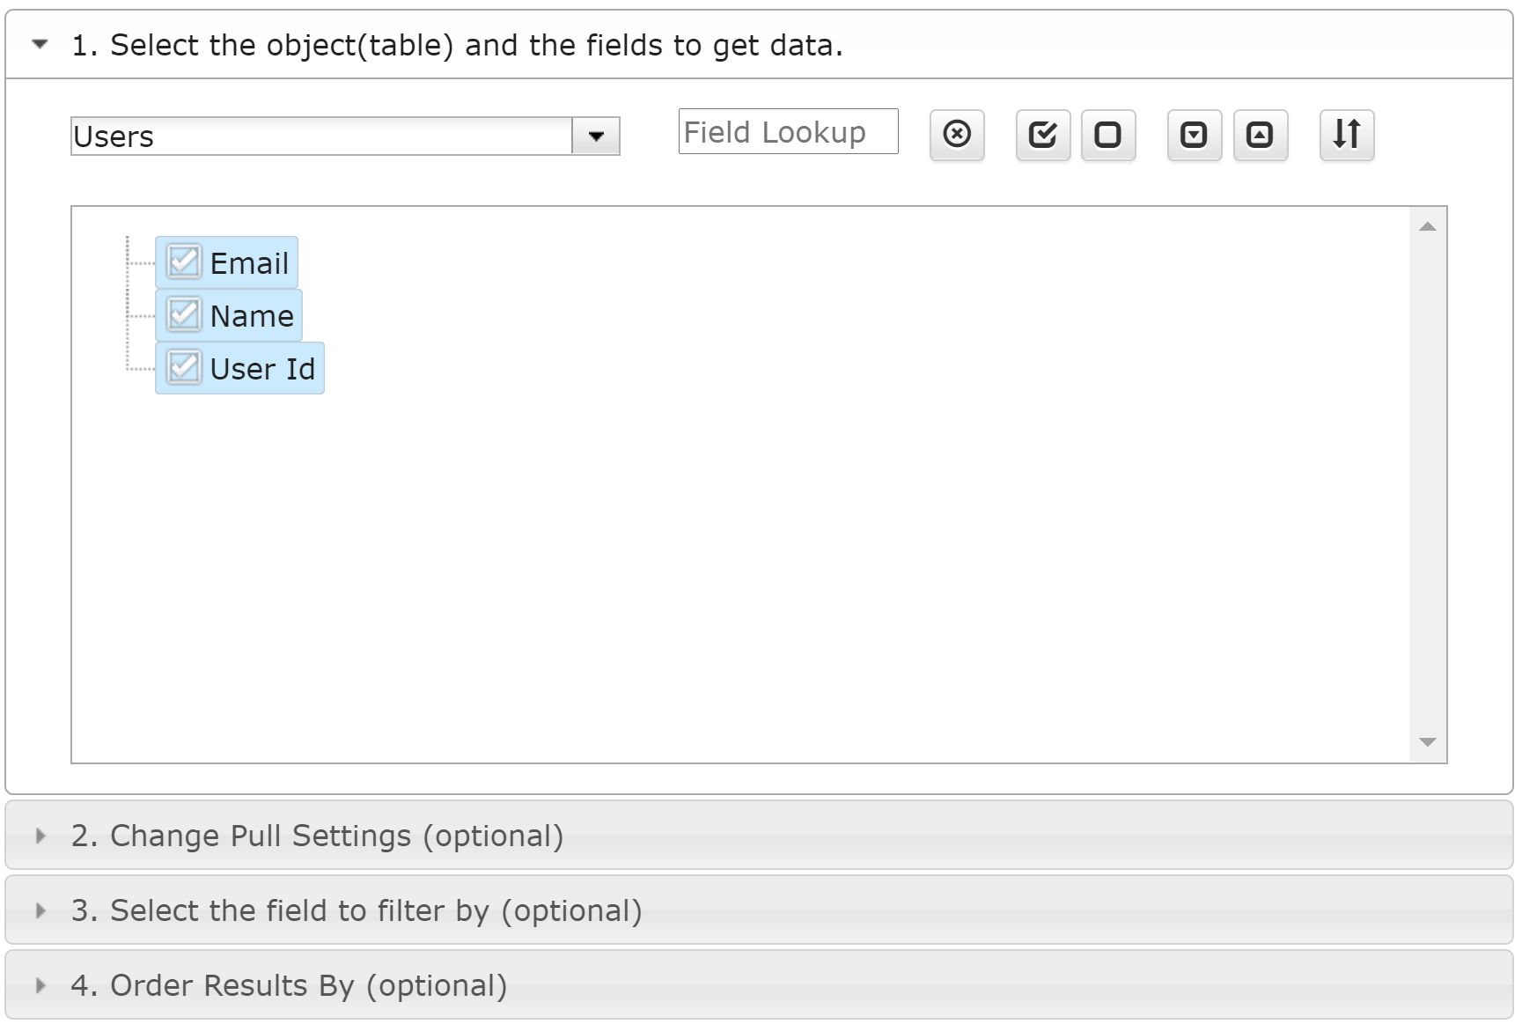Click the Users combo box text field
1522x1024 pixels.
click(x=321, y=136)
